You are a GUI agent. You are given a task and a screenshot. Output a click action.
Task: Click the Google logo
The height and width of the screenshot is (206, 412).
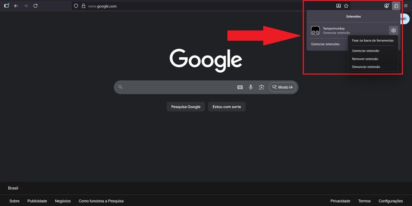(206, 60)
